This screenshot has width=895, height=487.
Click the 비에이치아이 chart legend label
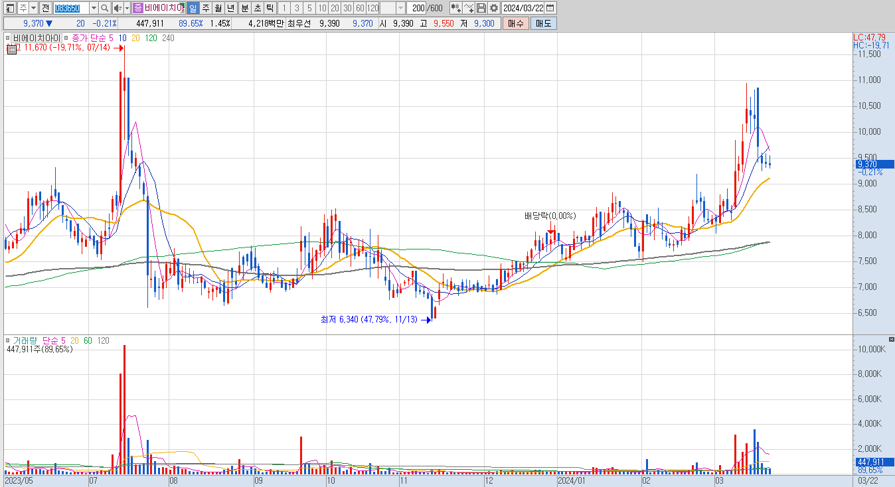37,38
